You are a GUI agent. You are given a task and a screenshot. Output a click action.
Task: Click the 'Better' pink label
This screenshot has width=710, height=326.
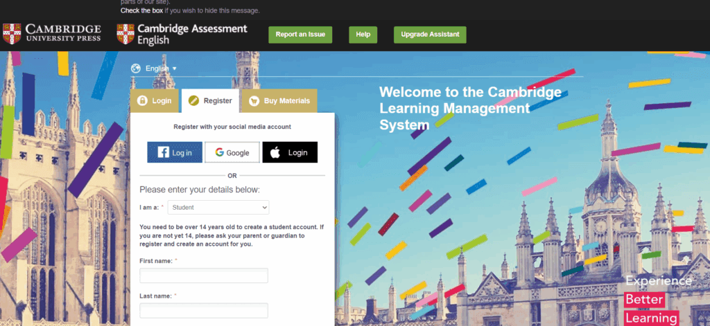(x=644, y=299)
